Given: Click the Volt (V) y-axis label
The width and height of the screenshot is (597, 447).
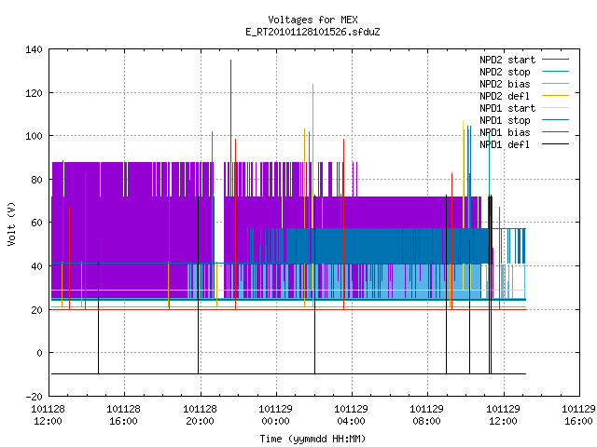Looking at the screenshot, I should click(11, 223).
